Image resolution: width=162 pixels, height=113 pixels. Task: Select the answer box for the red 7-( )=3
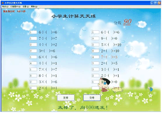pyautogui.click(x=96, y=57)
